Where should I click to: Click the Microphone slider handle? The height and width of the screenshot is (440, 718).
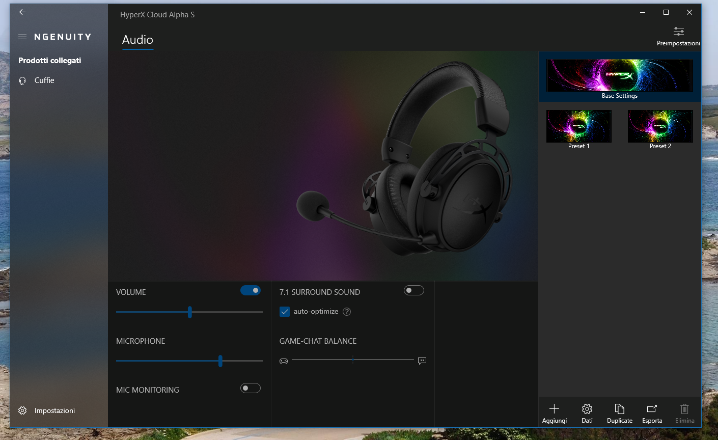pos(220,361)
